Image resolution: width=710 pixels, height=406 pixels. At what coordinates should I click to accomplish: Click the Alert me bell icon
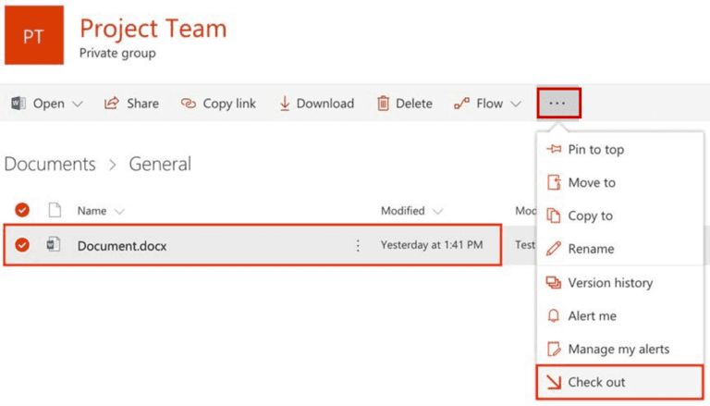[554, 315]
